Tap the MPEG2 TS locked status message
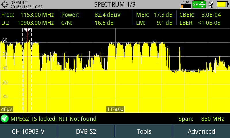Screen dimensions: 230x138 point(53,119)
